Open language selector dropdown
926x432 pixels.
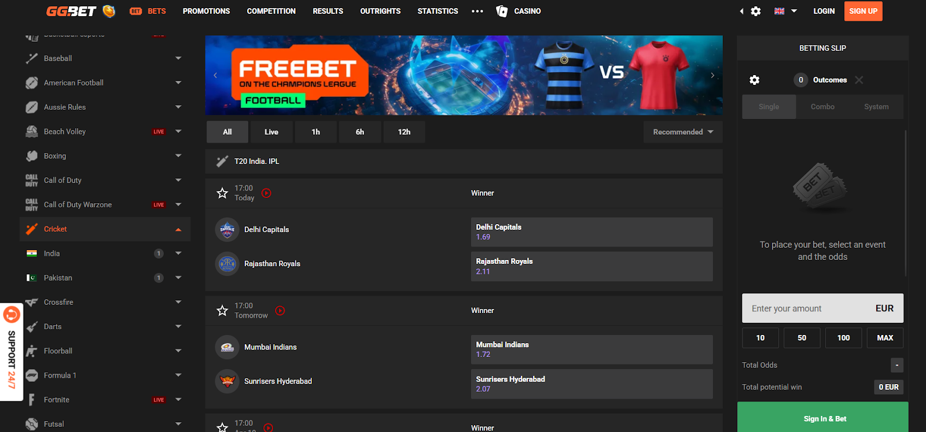[786, 11]
